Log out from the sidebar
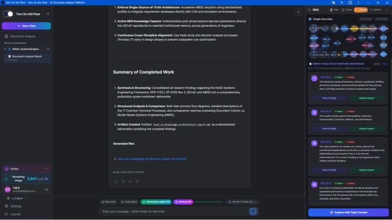Viewport: 392px width, 220px height. tap(13, 214)
